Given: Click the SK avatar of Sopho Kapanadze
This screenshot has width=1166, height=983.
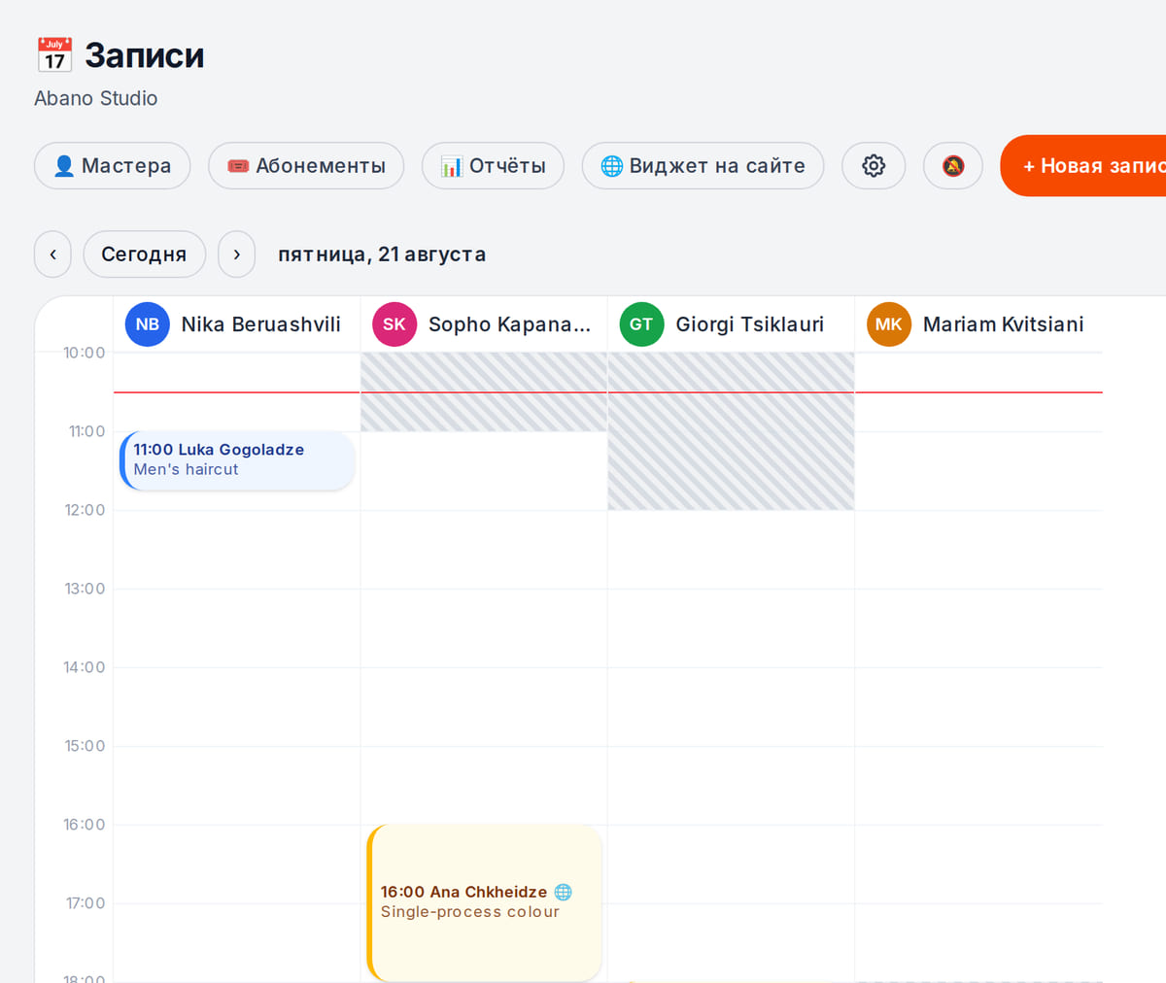Looking at the screenshot, I should pyautogui.click(x=394, y=324).
